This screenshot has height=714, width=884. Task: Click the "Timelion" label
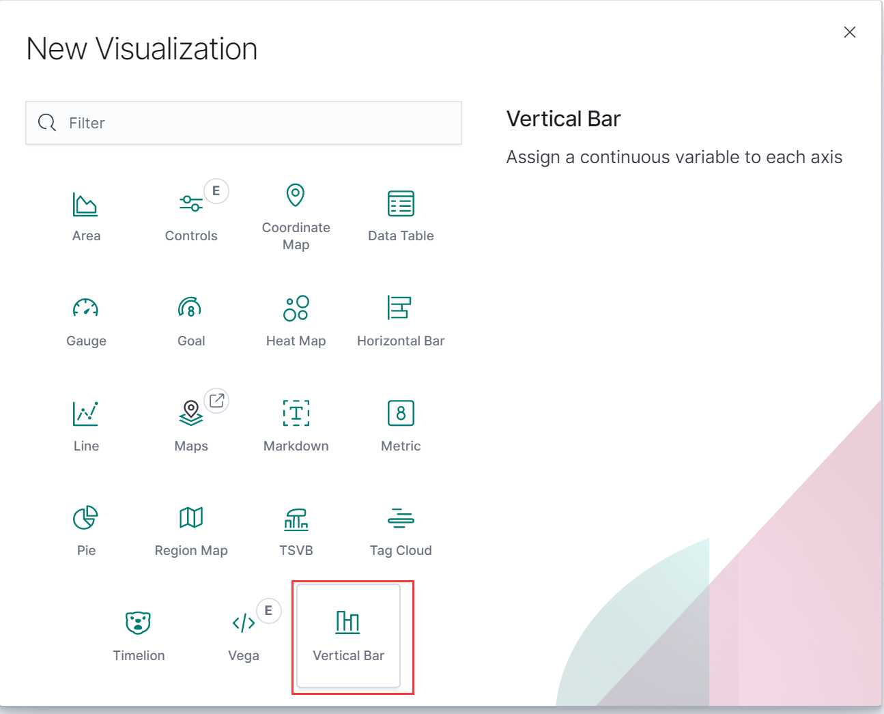pyautogui.click(x=139, y=655)
